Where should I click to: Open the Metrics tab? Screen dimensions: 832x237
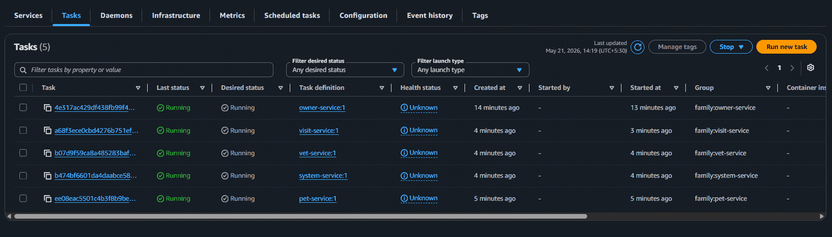232,15
